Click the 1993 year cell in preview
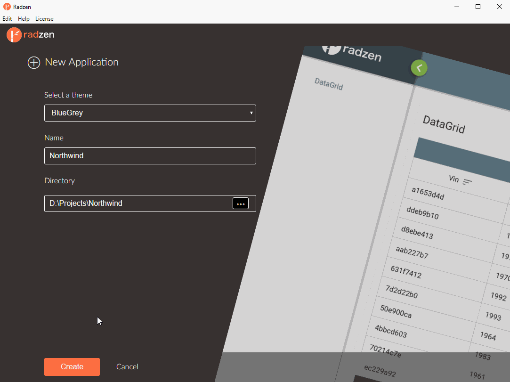The image size is (510, 382). point(493,316)
